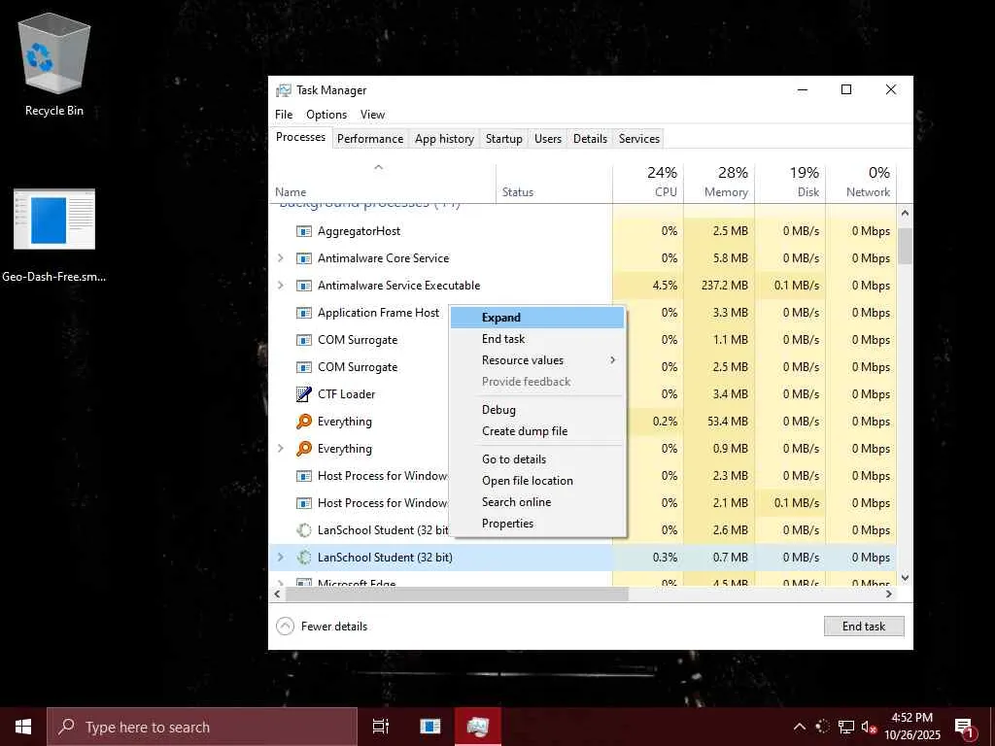Click the Fewer details arrow circle icon
The width and height of the screenshot is (995, 746).
pos(285,627)
